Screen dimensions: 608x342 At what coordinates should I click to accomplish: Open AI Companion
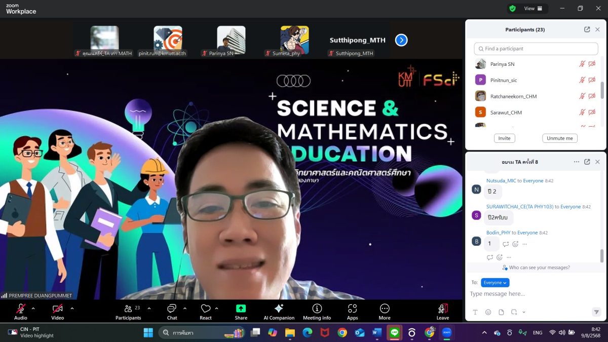(x=279, y=311)
